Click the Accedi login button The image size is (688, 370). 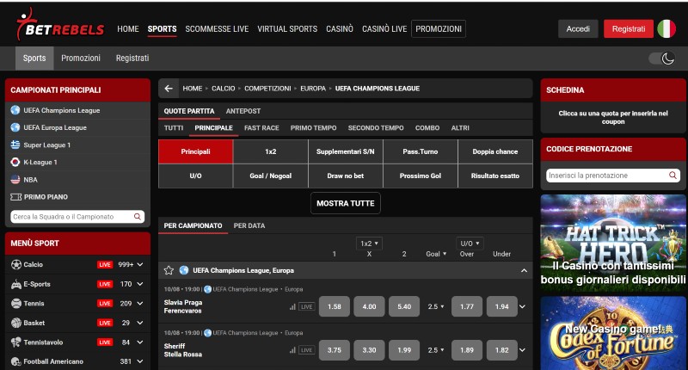(578, 29)
